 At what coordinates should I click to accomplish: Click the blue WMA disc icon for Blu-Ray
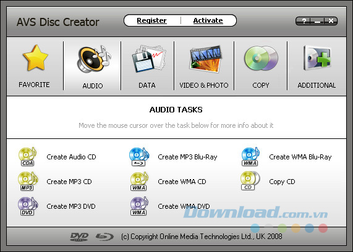(x=250, y=157)
